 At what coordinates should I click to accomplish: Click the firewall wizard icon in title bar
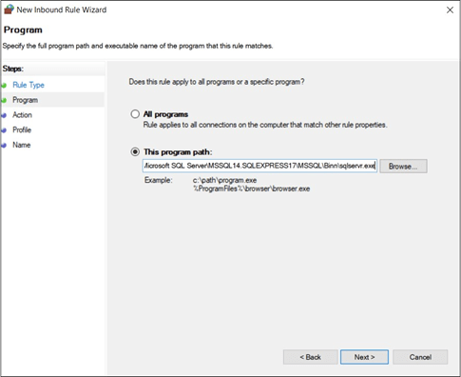point(9,10)
